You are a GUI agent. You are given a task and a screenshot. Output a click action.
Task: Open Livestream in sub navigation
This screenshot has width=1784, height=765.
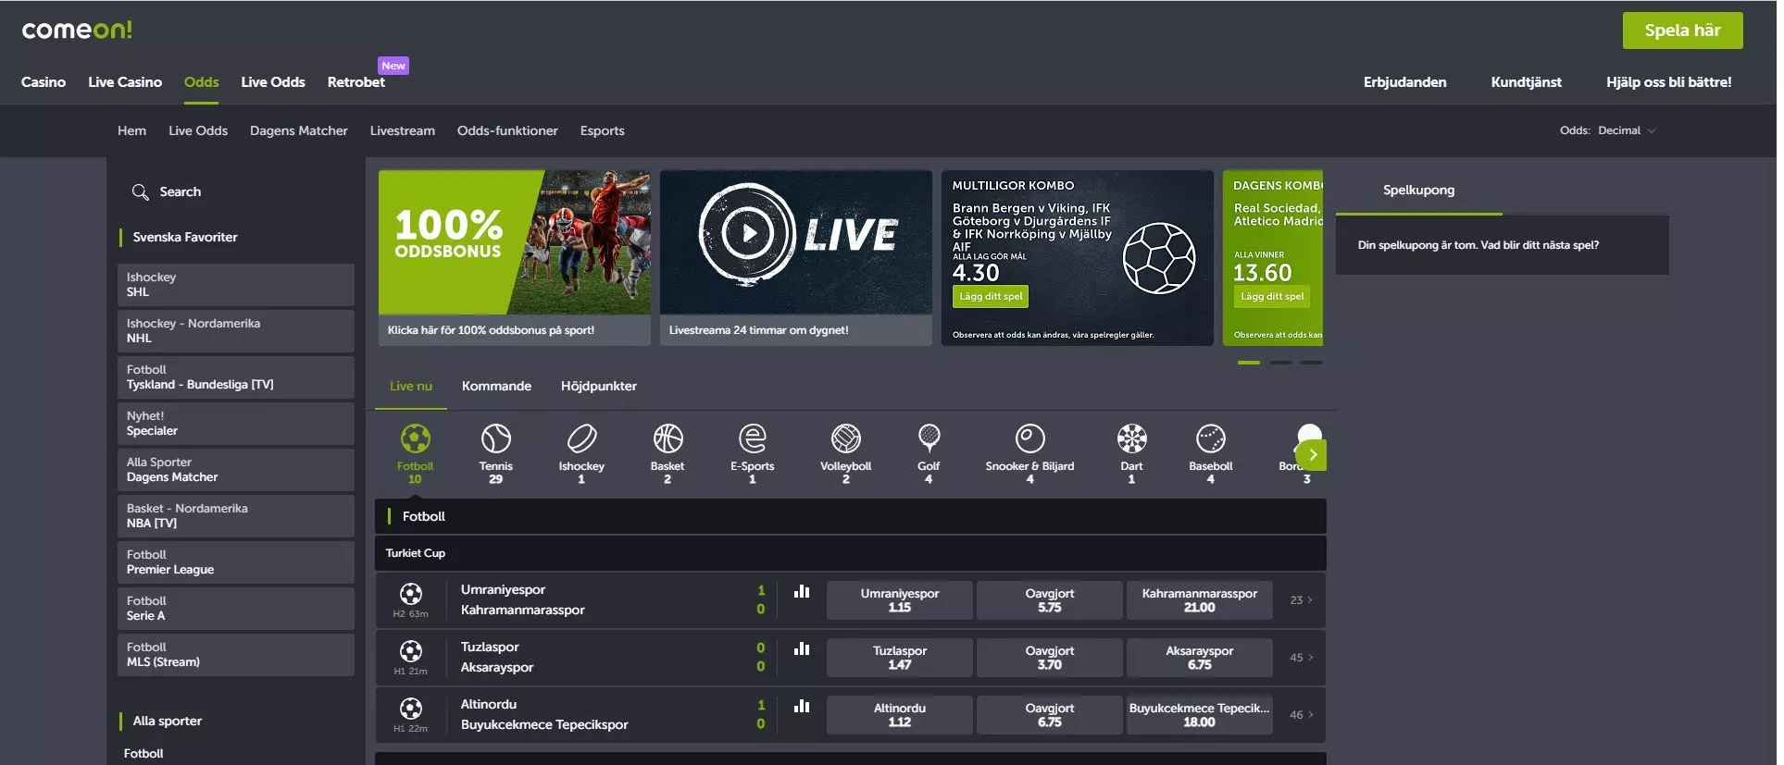click(403, 130)
